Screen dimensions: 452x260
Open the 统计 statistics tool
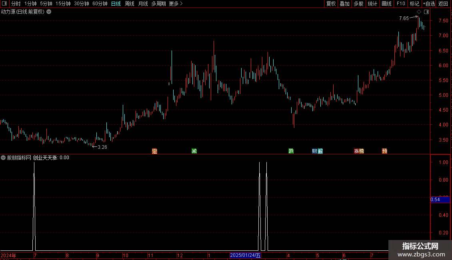pos(372,4)
